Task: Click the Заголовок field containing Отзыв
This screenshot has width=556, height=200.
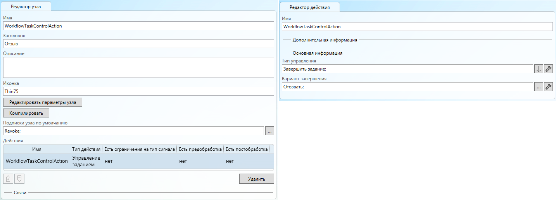Action: click(138, 44)
